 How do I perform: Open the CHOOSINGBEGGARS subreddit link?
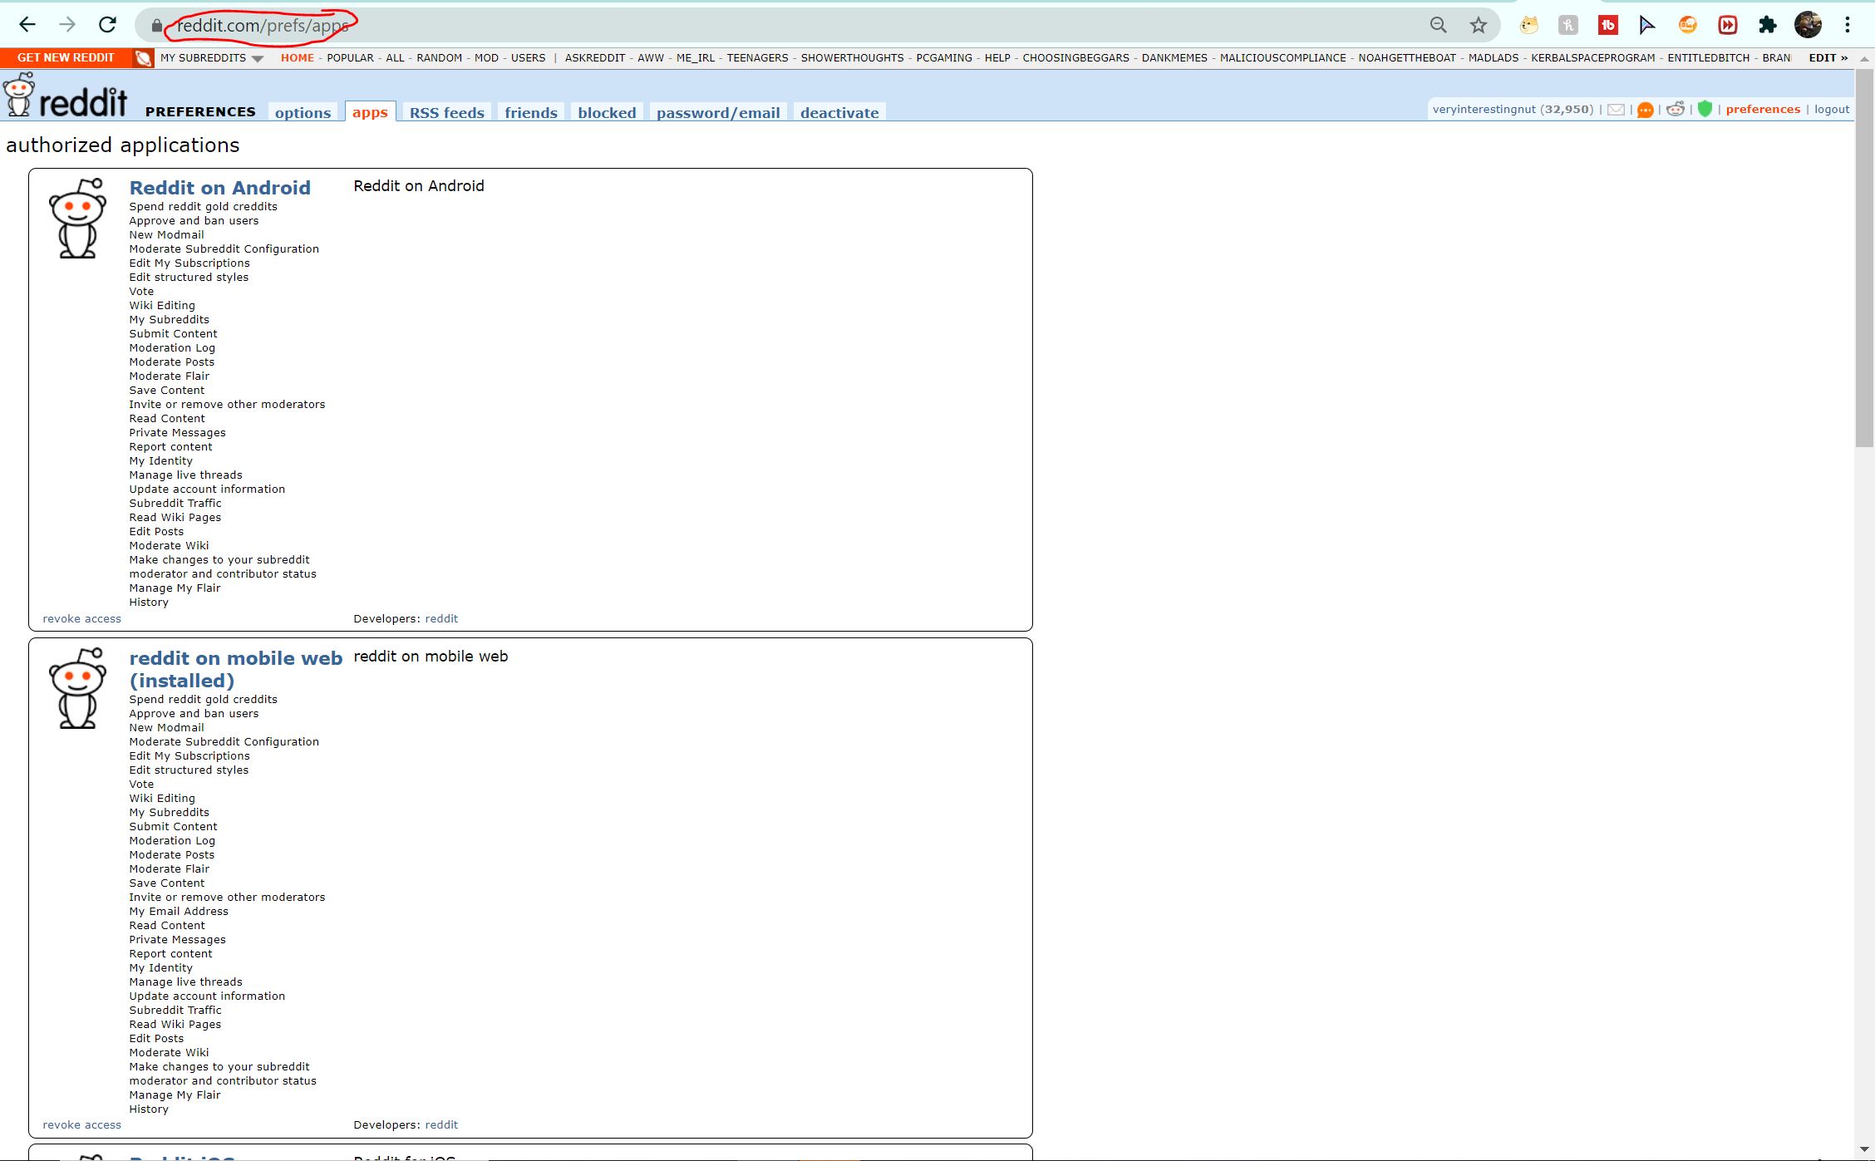[1075, 58]
